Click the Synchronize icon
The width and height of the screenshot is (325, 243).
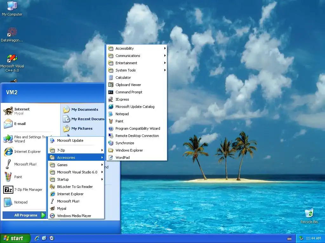111,143
